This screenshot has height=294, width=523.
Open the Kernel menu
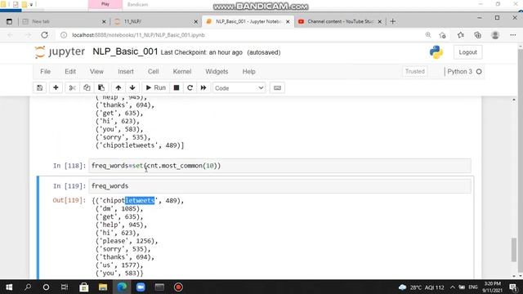pos(182,72)
